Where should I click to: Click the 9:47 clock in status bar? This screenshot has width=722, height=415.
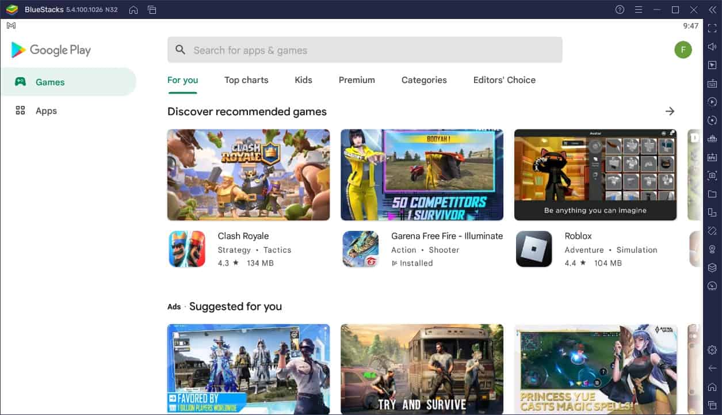(x=690, y=26)
